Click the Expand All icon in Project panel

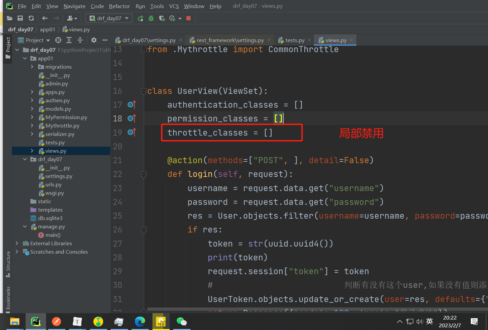pyautogui.click(x=69, y=40)
